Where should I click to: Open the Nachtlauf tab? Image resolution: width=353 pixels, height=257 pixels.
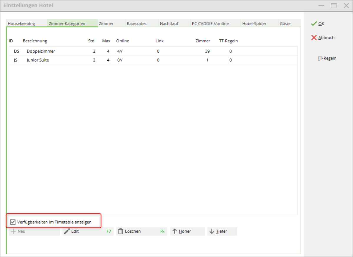click(169, 24)
